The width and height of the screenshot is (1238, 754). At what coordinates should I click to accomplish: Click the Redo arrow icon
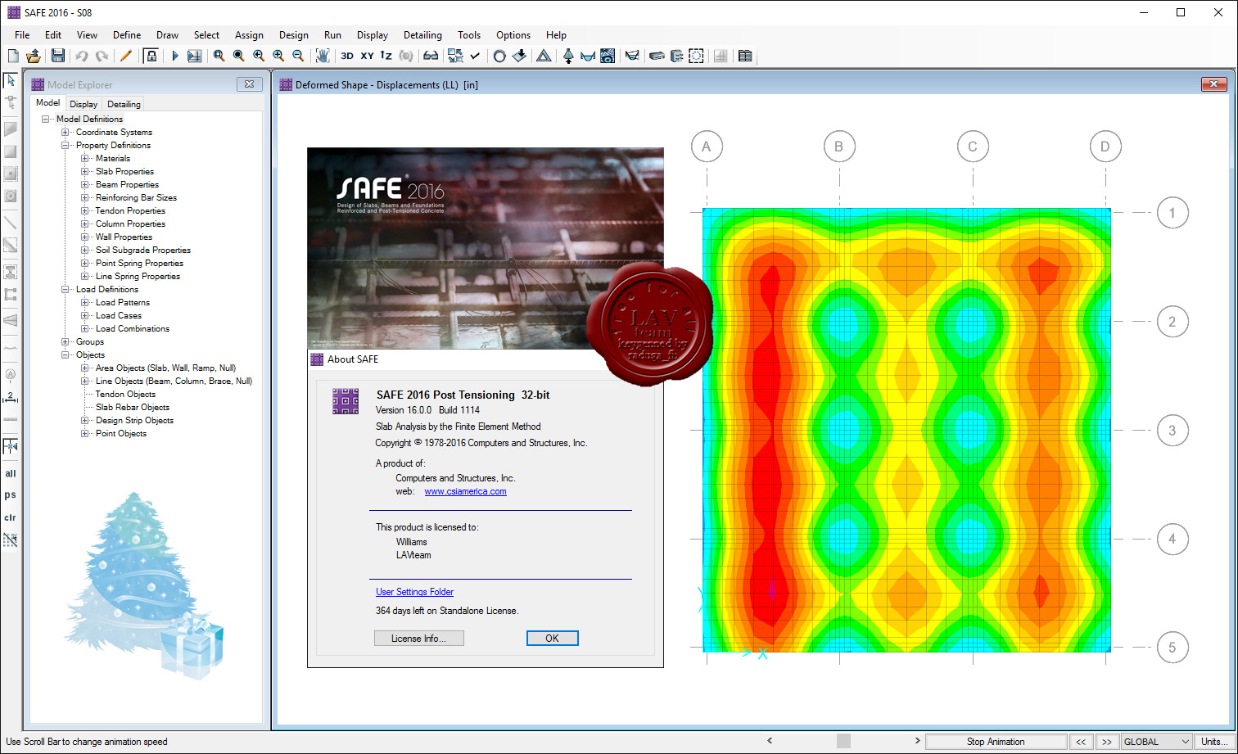point(102,56)
